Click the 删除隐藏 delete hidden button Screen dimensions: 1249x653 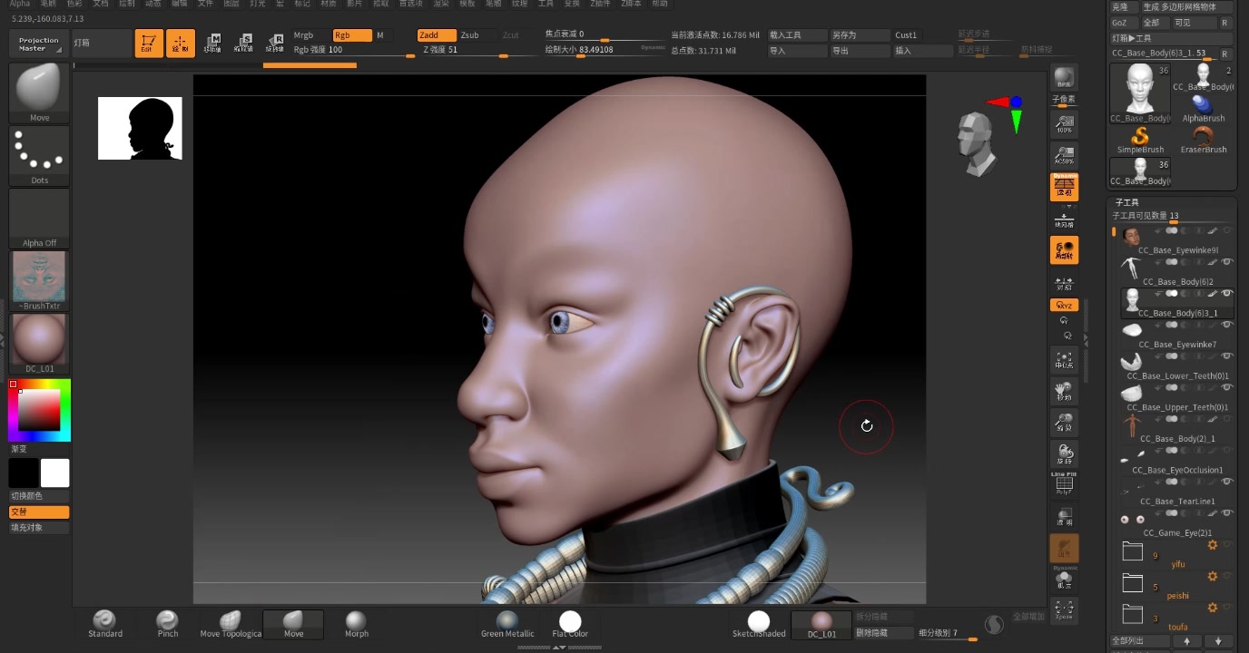tap(884, 633)
